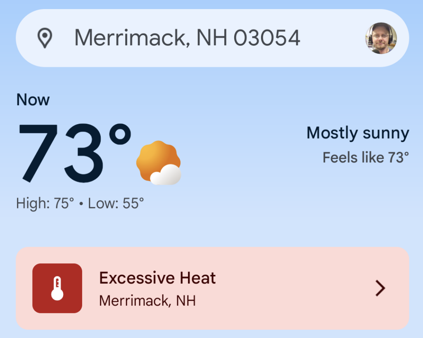Image resolution: width=423 pixels, height=338 pixels.
Task: Open the profile account avatar
Action: coord(381,38)
